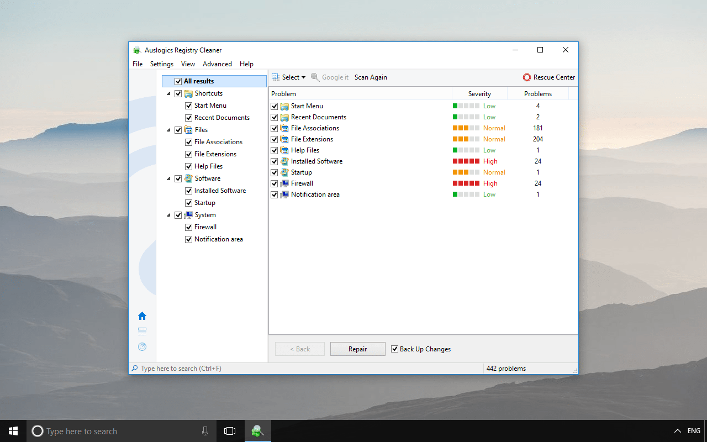The image size is (707, 442).
Task: Click the System monitor icon in tree
Action: tap(188, 215)
